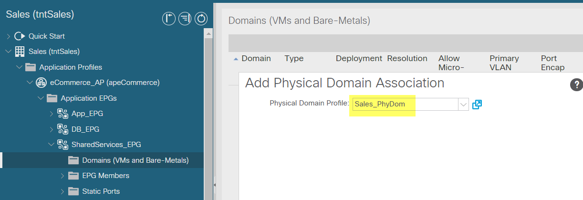Viewport: 583px width, 200px height.
Task: Click the refresh icon in Sales header
Action: 201,19
